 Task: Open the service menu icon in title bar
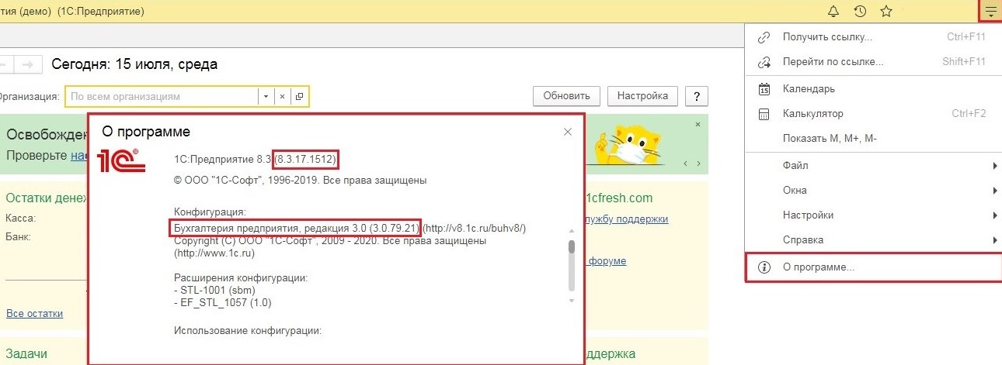[990, 12]
